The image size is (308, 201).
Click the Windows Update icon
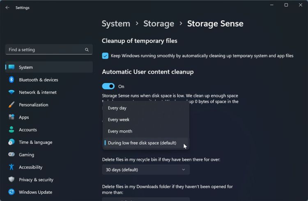point(11,192)
